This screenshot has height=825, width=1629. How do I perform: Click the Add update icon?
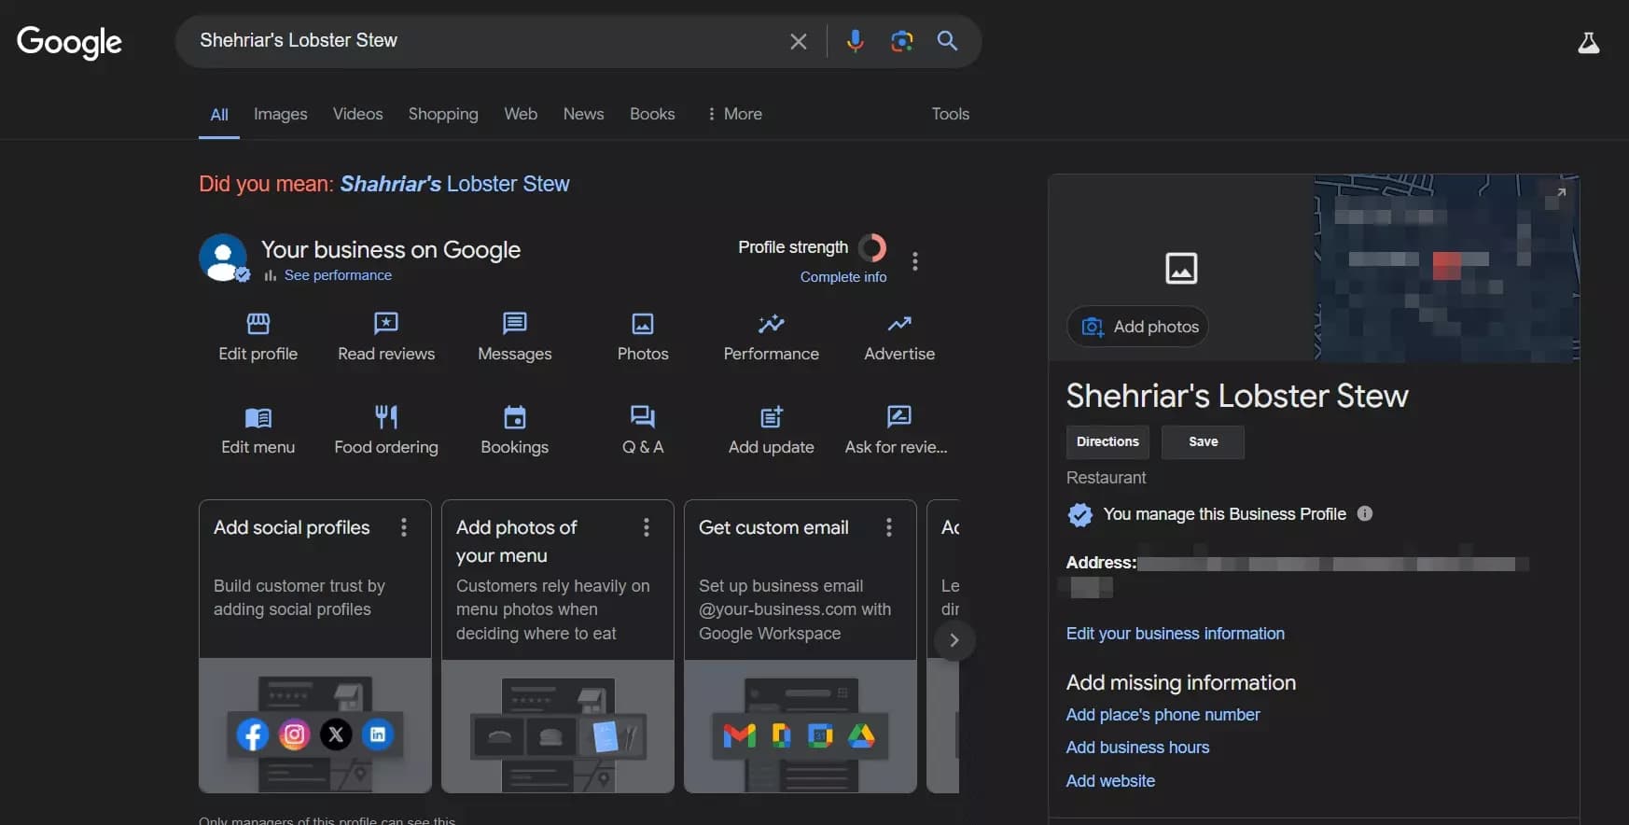[771, 417]
